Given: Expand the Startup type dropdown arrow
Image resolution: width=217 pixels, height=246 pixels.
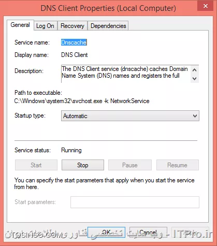Looking at the screenshot, I should coord(195,116).
